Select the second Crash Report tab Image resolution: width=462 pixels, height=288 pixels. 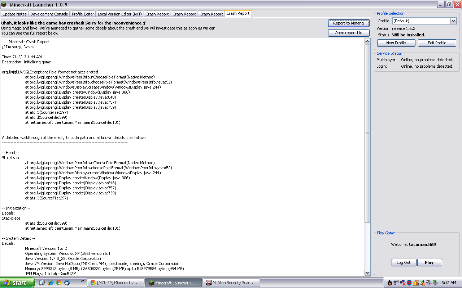[x=184, y=14]
